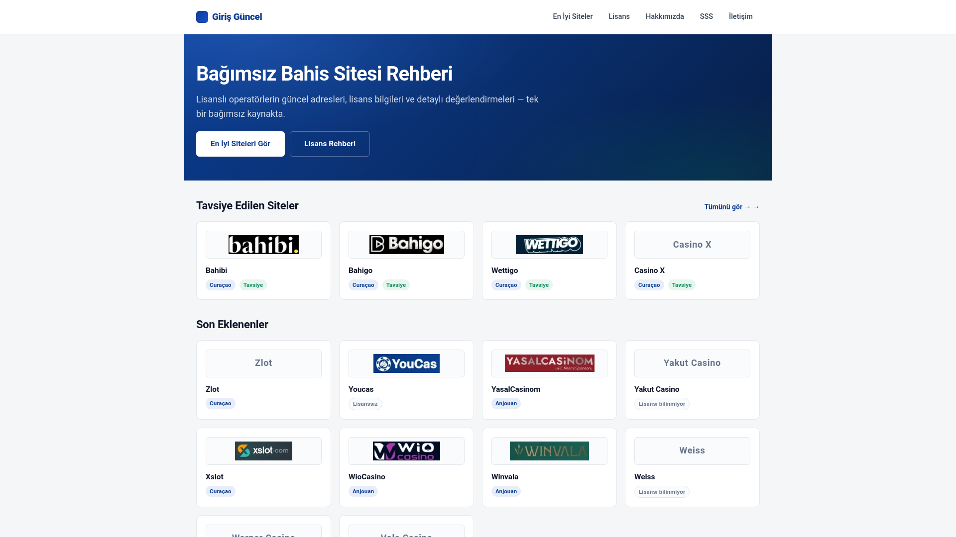The height and width of the screenshot is (537, 956).
Task: Open the Xslot site name link
Action: [x=215, y=477]
